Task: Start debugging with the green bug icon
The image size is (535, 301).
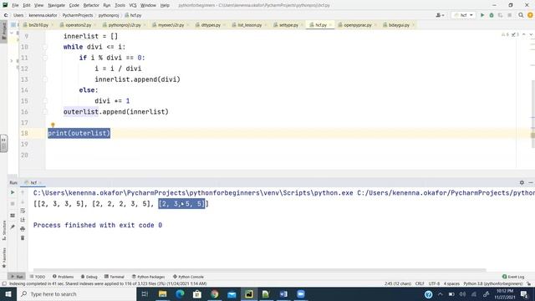Action: (492, 15)
